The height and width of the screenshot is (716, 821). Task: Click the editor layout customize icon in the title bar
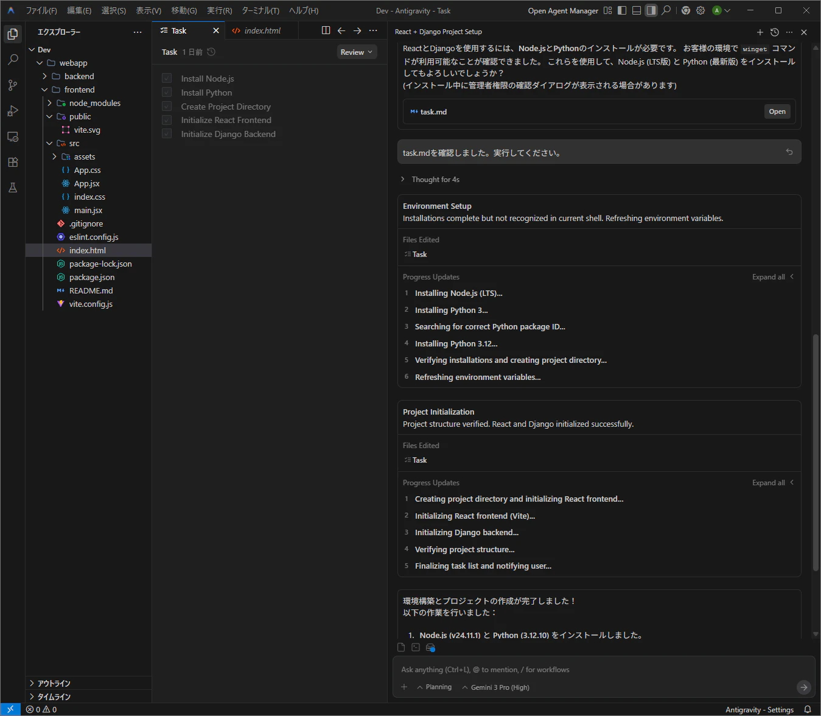pos(607,10)
